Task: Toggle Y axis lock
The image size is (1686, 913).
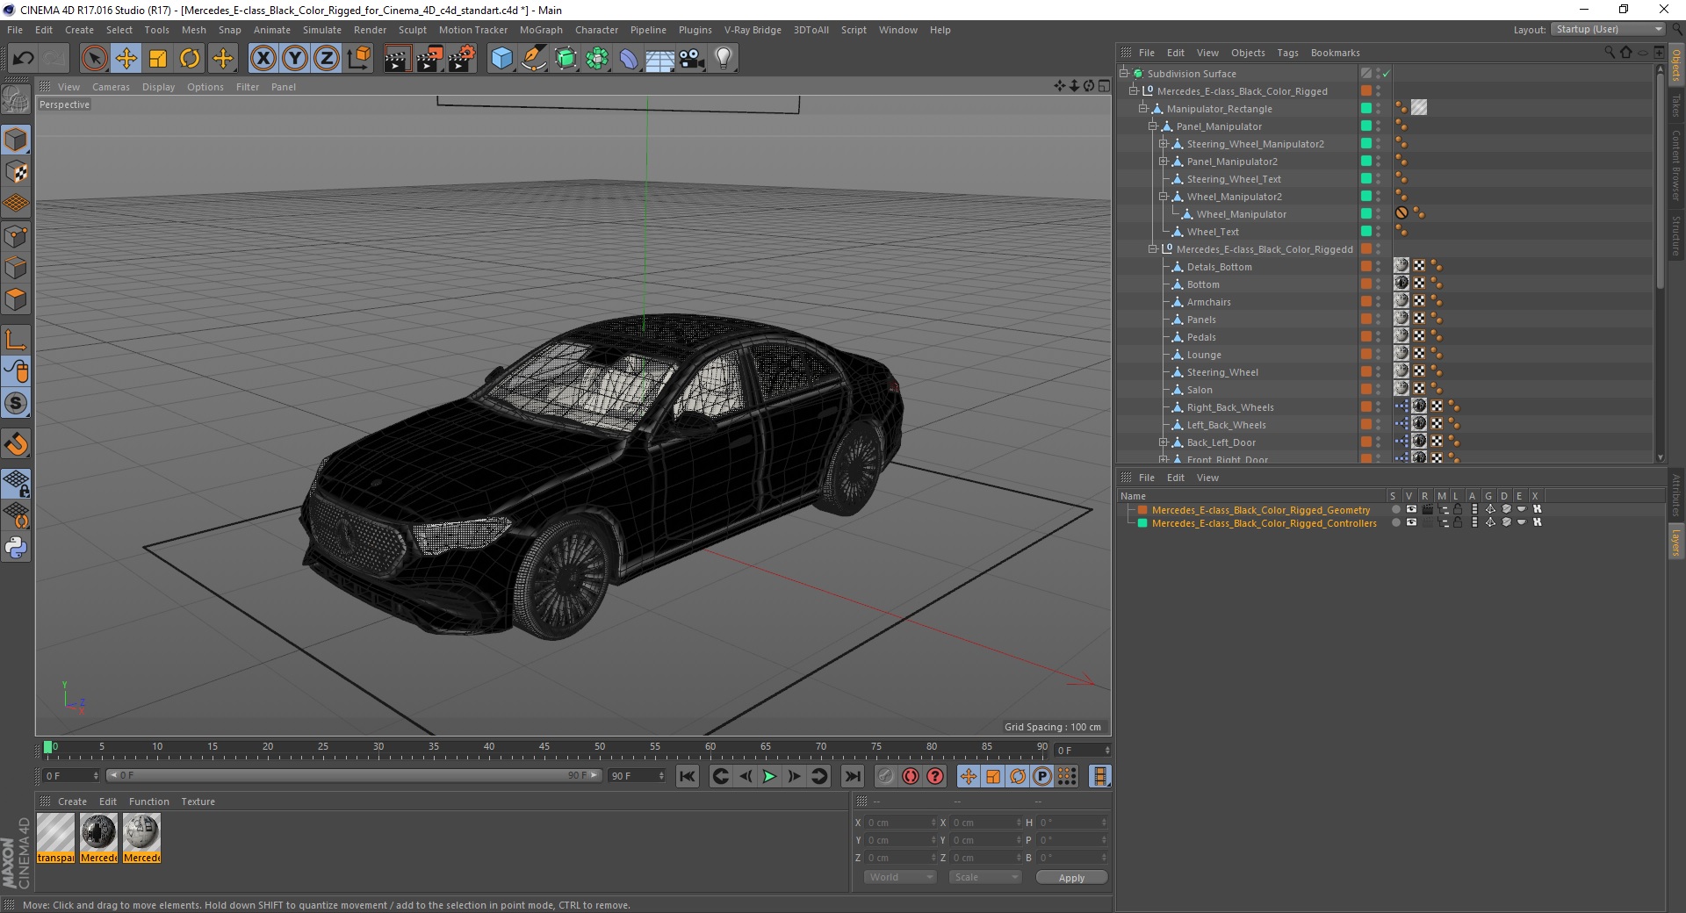Action: tap(295, 59)
